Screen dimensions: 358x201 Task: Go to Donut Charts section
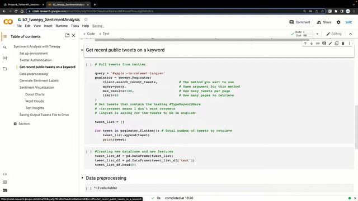[x=35, y=94]
